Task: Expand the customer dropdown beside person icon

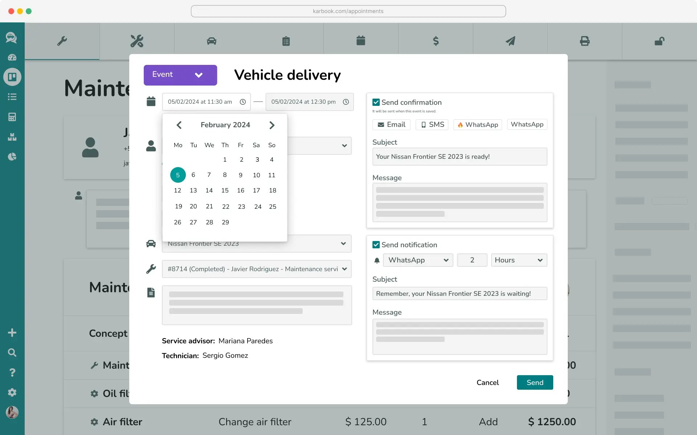Action: (319, 146)
